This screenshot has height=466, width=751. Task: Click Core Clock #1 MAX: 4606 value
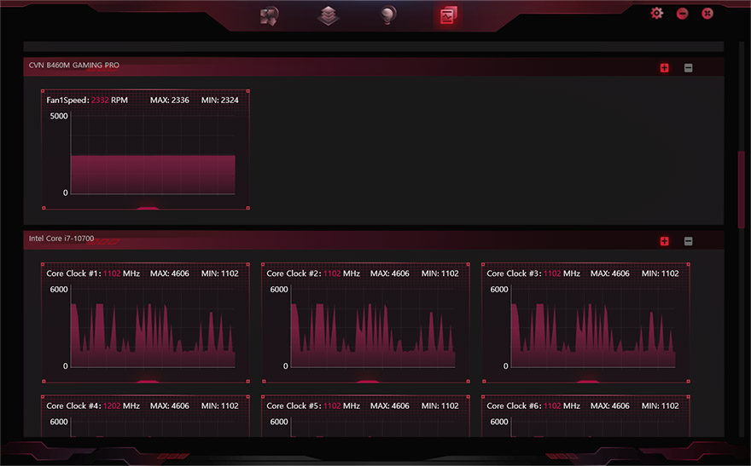(x=170, y=273)
